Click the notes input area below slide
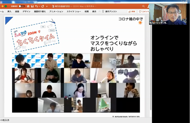This screenshot has width=190, height=123. [10, 120]
